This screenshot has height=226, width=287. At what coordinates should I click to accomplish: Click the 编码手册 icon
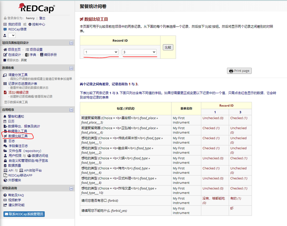(42, 55)
